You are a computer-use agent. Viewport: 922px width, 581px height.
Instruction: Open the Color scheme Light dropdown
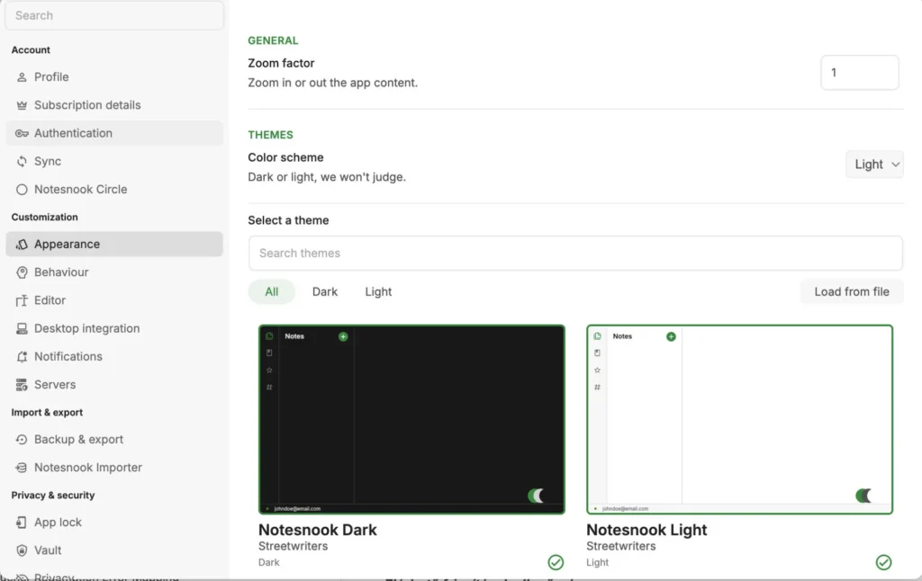[874, 165]
